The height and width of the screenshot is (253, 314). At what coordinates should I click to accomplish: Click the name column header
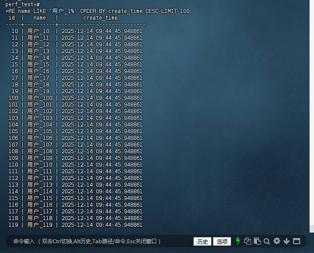point(40,18)
